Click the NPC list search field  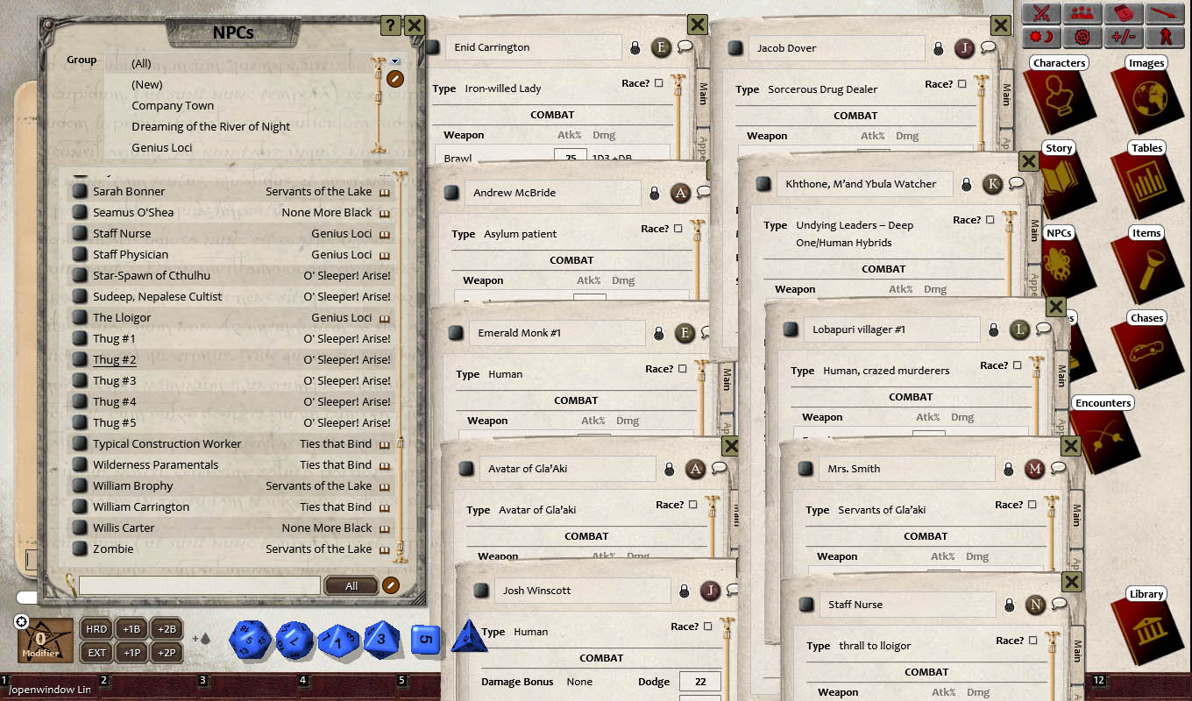tap(200, 585)
